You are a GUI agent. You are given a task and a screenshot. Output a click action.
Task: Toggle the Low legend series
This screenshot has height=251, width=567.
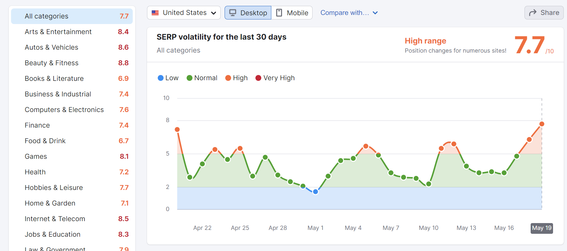pos(168,78)
